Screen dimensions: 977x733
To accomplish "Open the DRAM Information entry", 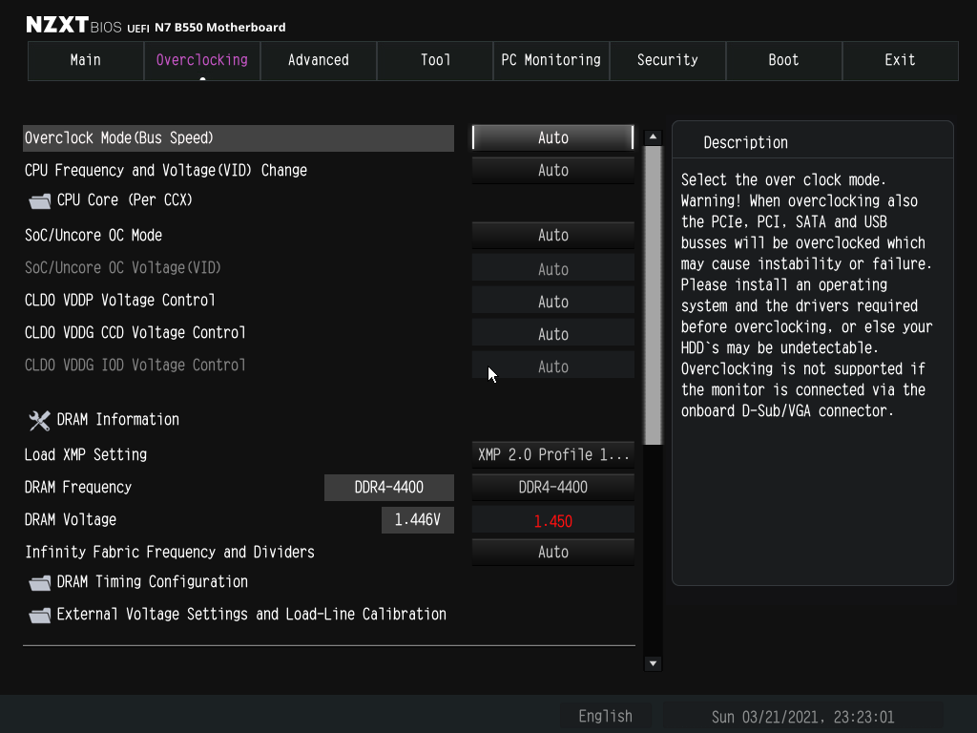I will click(x=117, y=420).
